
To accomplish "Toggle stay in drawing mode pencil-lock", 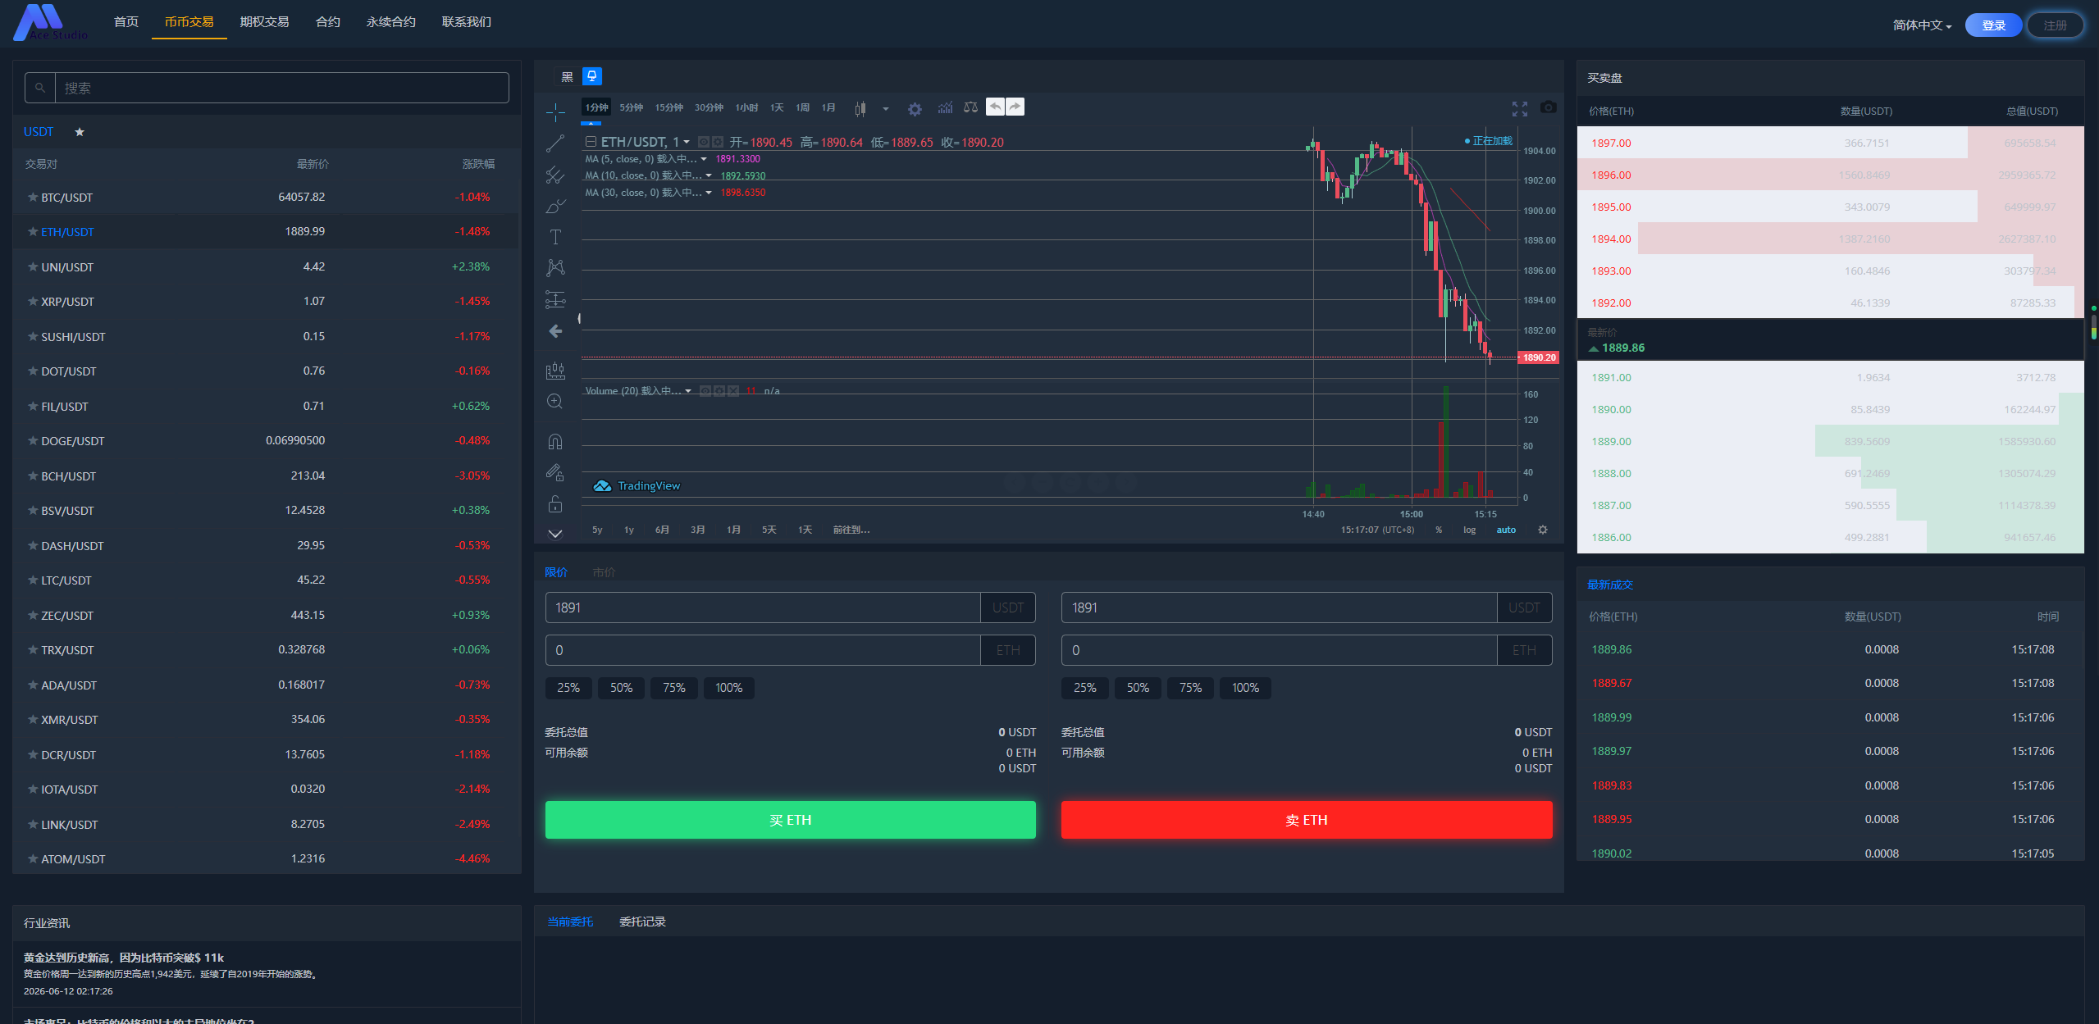I will point(555,473).
